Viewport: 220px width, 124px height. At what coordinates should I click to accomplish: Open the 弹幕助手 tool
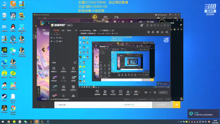54,70
